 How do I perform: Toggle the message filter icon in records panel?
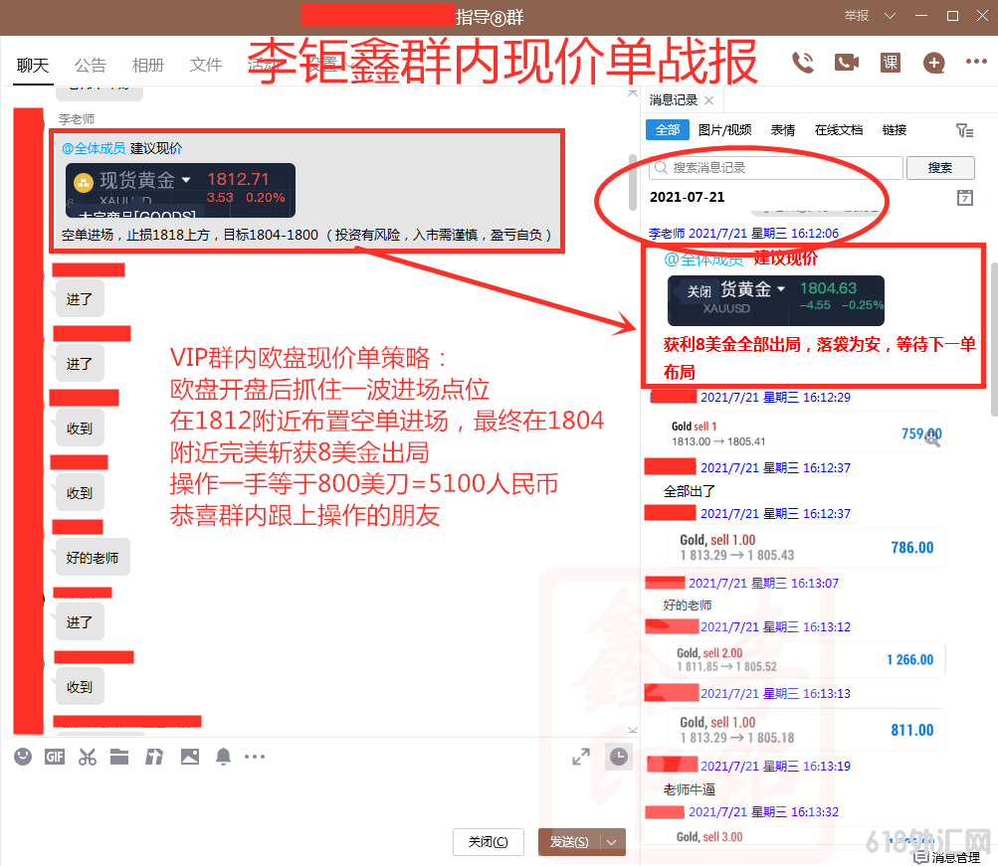[x=964, y=130]
